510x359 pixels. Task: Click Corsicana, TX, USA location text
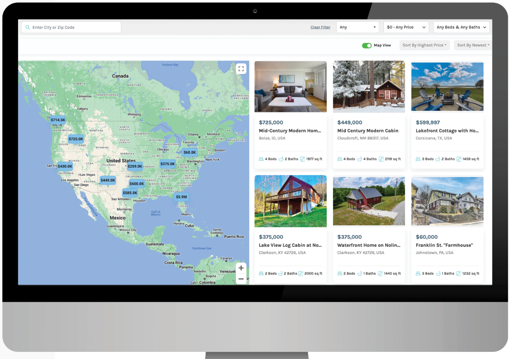point(434,138)
